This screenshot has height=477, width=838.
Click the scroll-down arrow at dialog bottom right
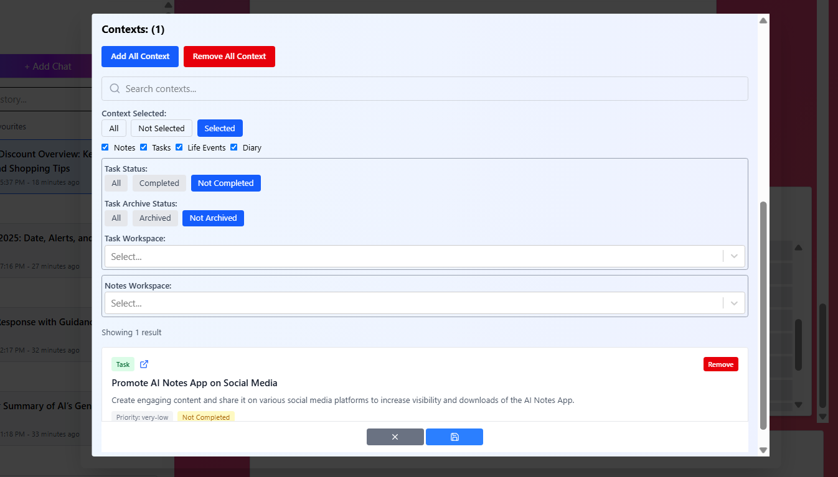point(763,450)
